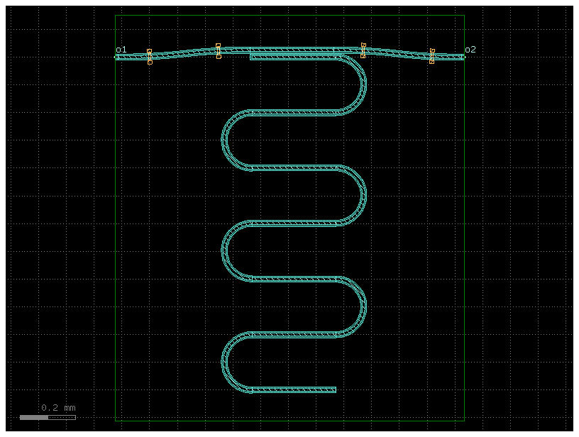Click the o1 port label
This screenshot has width=579, height=437.
point(121,50)
